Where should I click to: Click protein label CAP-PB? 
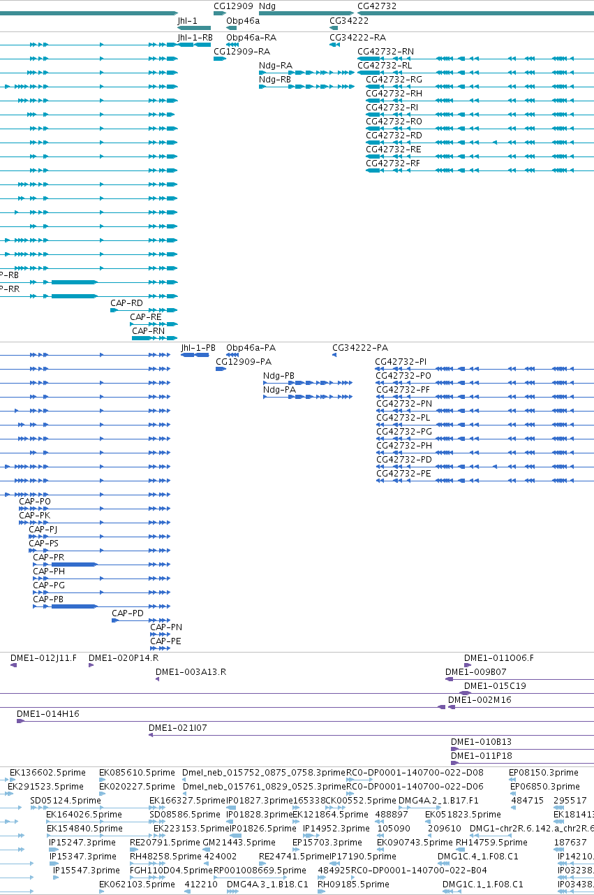pyautogui.click(x=48, y=599)
